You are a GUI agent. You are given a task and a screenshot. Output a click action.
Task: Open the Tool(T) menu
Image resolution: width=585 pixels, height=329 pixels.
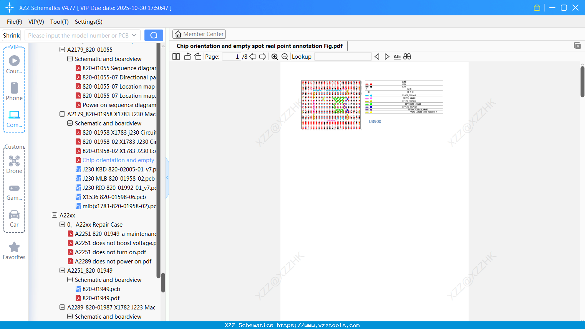click(60, 22)
